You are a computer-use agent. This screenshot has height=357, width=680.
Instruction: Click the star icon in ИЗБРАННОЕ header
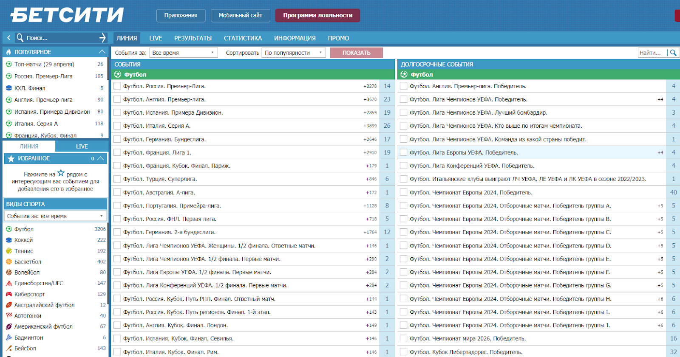11,158
